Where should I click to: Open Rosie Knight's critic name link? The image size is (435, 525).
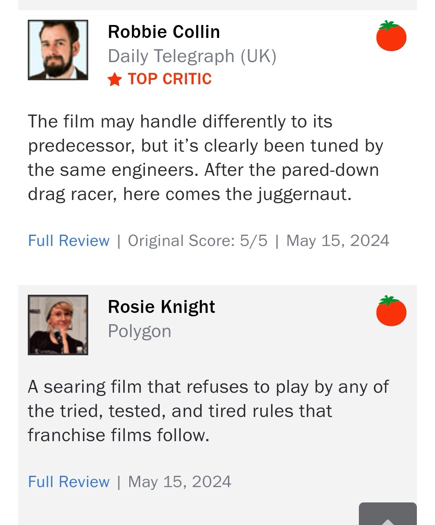tap(161, 307)
